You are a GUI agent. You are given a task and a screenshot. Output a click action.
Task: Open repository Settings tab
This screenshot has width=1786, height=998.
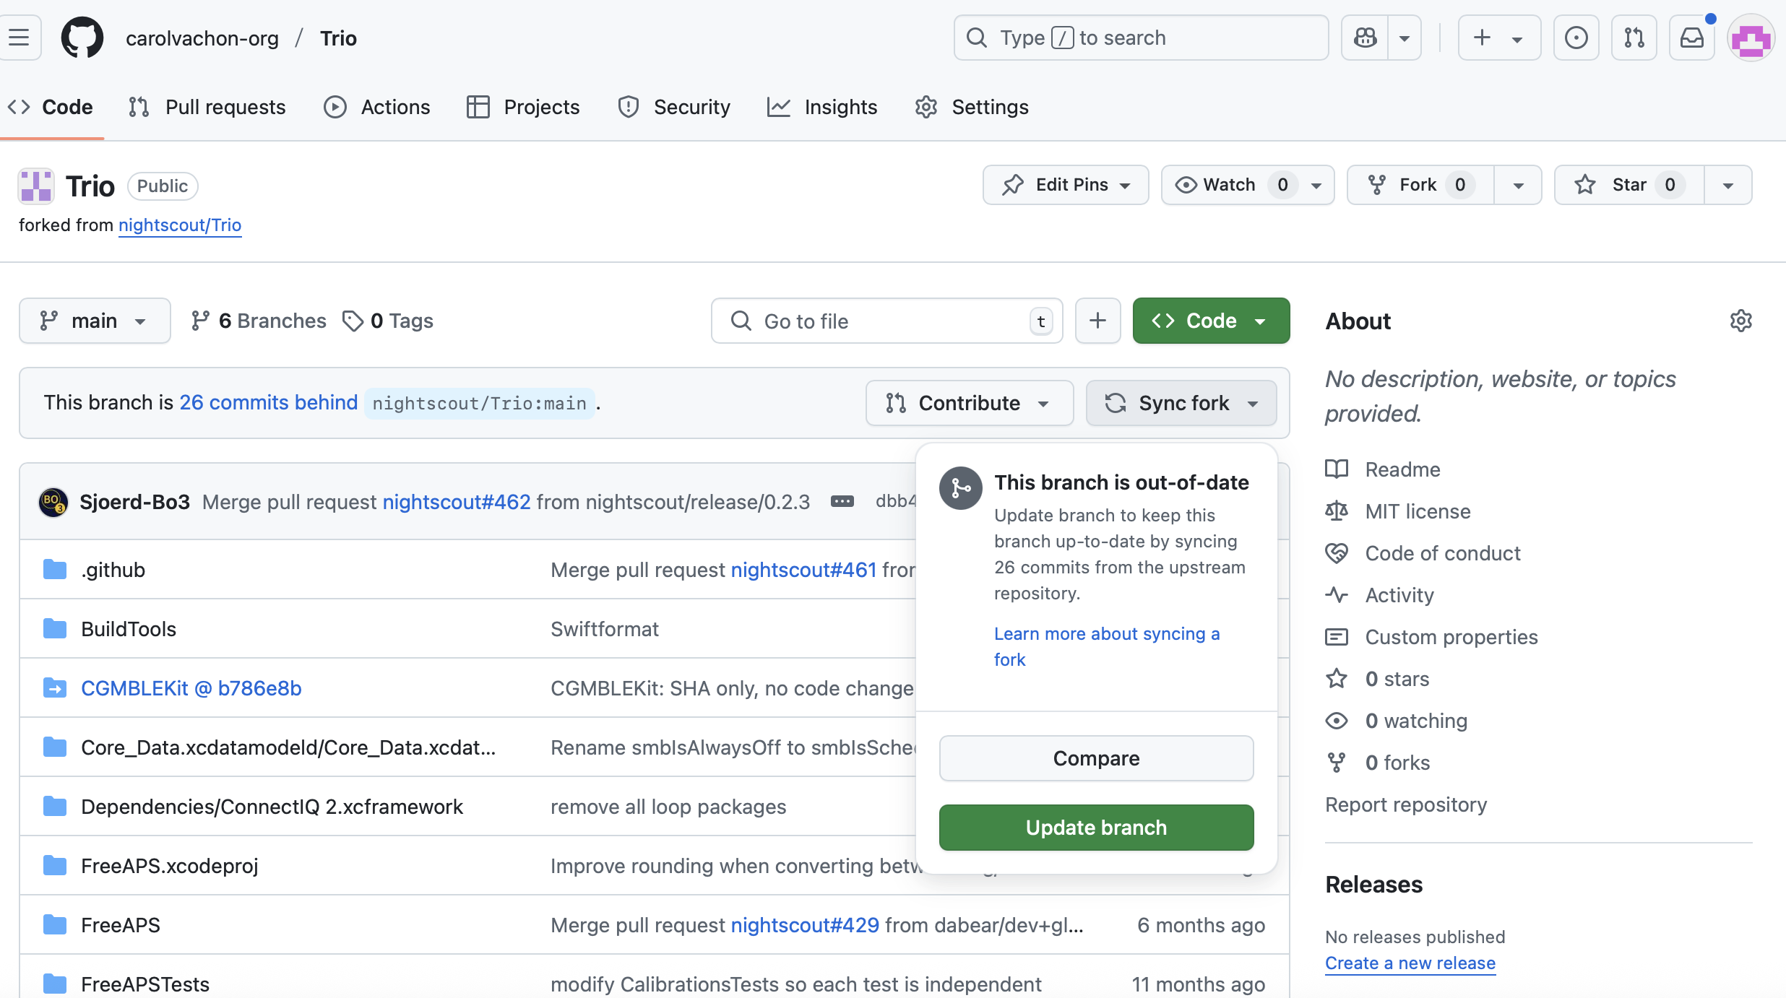click(972, 107)
